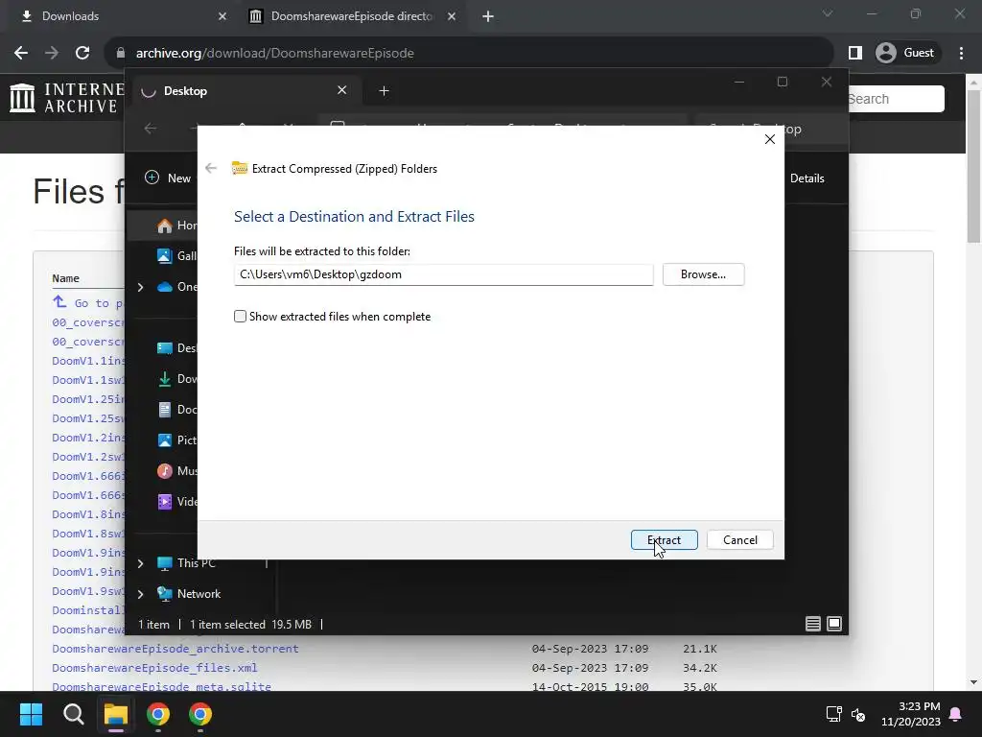Screen dimensions: 982x737
Task: Open Pictures folder in sidebar
Action: (177, 440)
